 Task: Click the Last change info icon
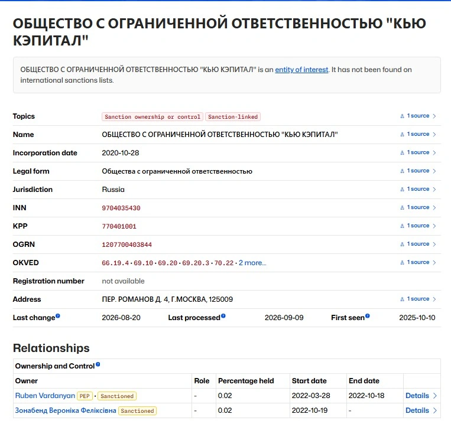pos(58,316)
